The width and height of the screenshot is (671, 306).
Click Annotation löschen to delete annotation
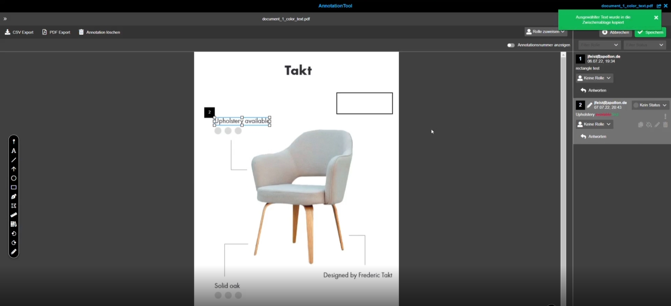[x=100, y=32]
